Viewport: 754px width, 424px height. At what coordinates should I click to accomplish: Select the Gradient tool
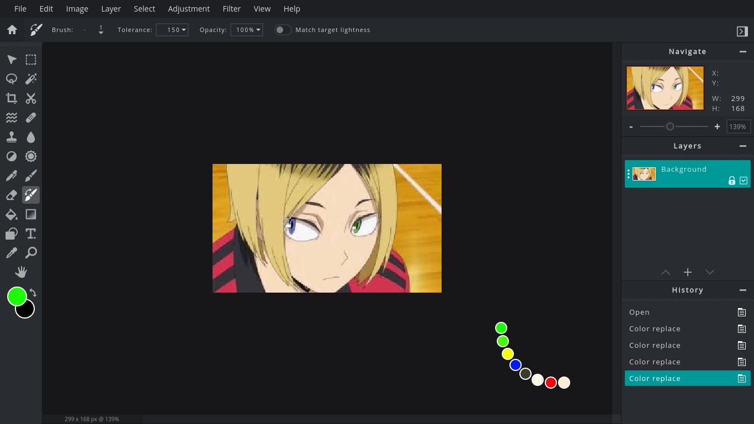[x=31, y=214]
